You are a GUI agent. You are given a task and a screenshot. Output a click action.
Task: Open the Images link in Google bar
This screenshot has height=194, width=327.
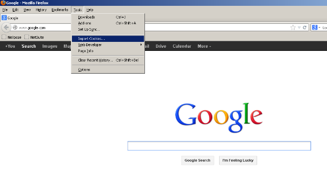click(x=50, y=46)
